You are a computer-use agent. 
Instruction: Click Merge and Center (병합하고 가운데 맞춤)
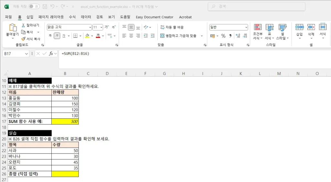tap(178, 36)
